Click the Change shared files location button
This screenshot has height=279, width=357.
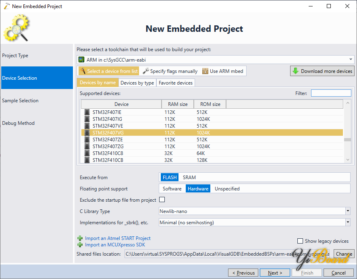[x=344, y=254]
